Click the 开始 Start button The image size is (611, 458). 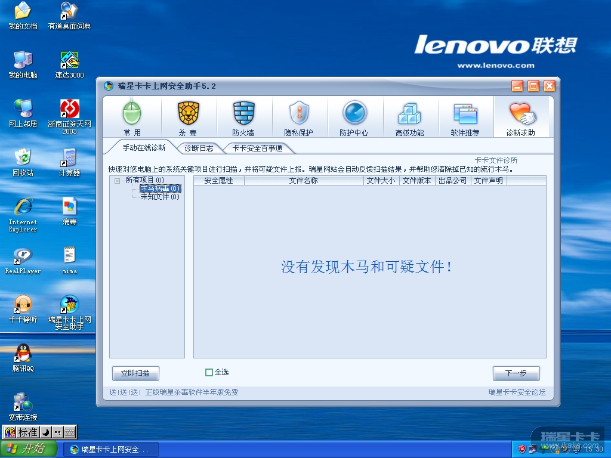click(x=29, y=449)
